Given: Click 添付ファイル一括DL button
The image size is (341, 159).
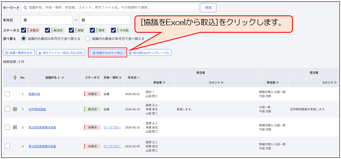Looking at the screenshot, I should pos(61,53).
